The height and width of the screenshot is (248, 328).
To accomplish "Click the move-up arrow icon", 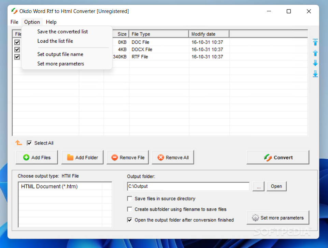I will 315,53.
